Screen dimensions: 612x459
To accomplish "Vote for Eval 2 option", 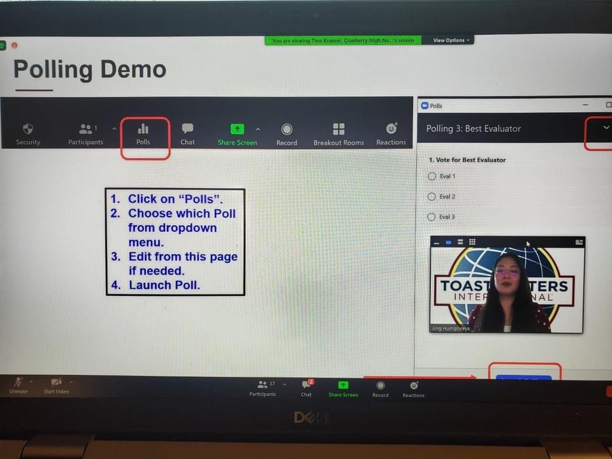I will [x=432, y=197].
